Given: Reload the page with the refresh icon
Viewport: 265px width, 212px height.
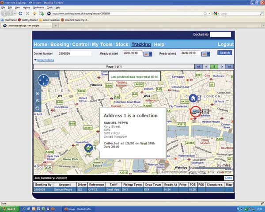Looking at the screenshot, I should point(20,14).
